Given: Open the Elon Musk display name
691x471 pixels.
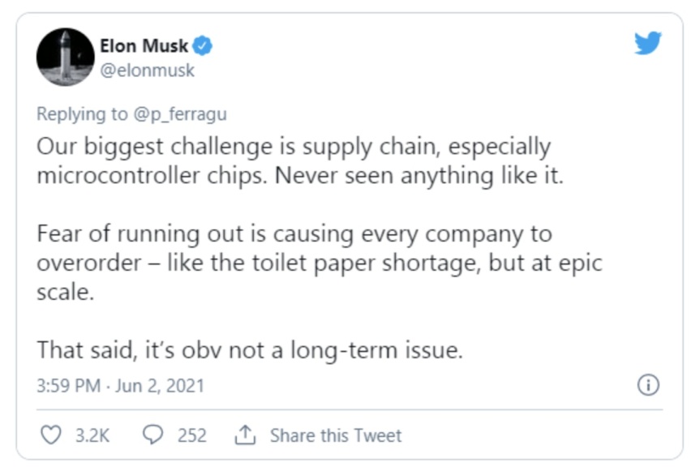Looking at the screenshot, I should click(x=144, y=46).
